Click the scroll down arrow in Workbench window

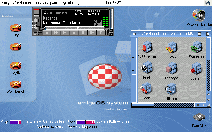(x=209, y=100)
